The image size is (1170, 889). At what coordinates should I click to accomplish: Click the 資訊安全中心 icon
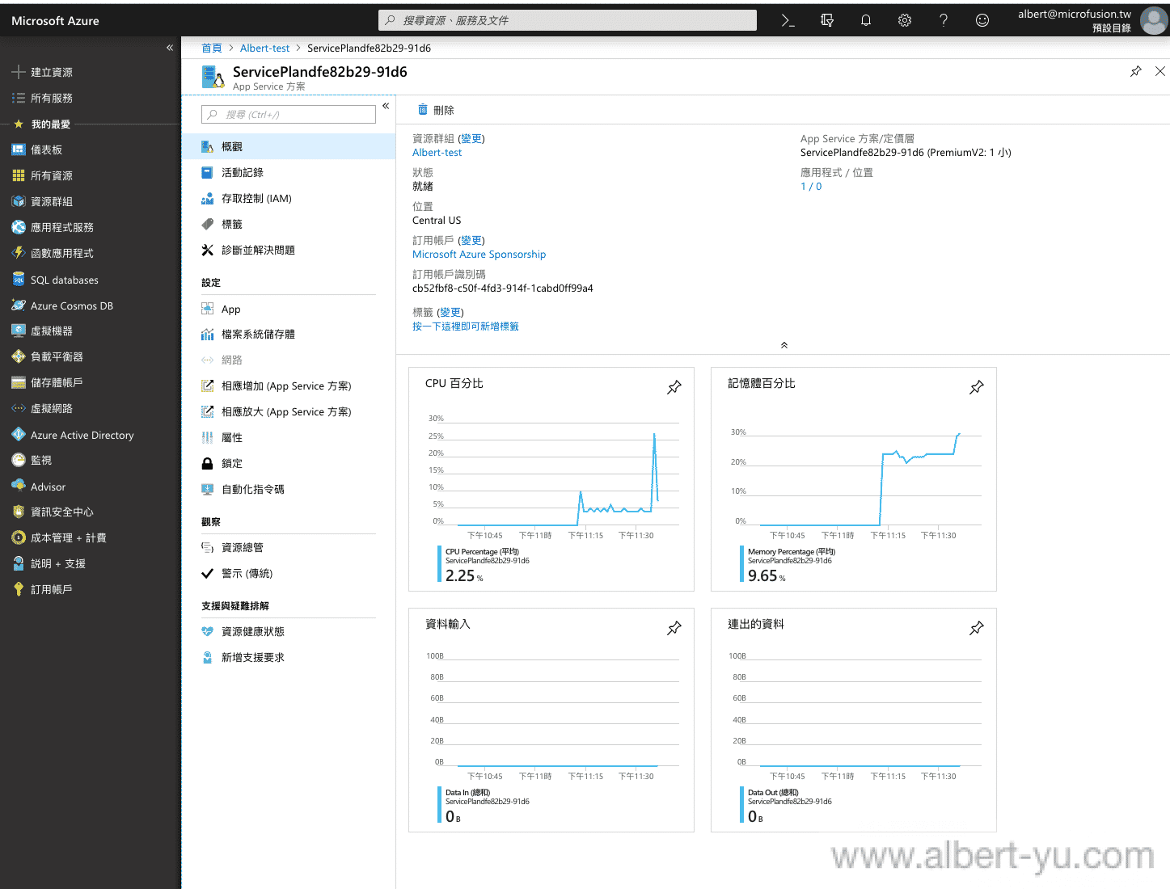(19, 512)
